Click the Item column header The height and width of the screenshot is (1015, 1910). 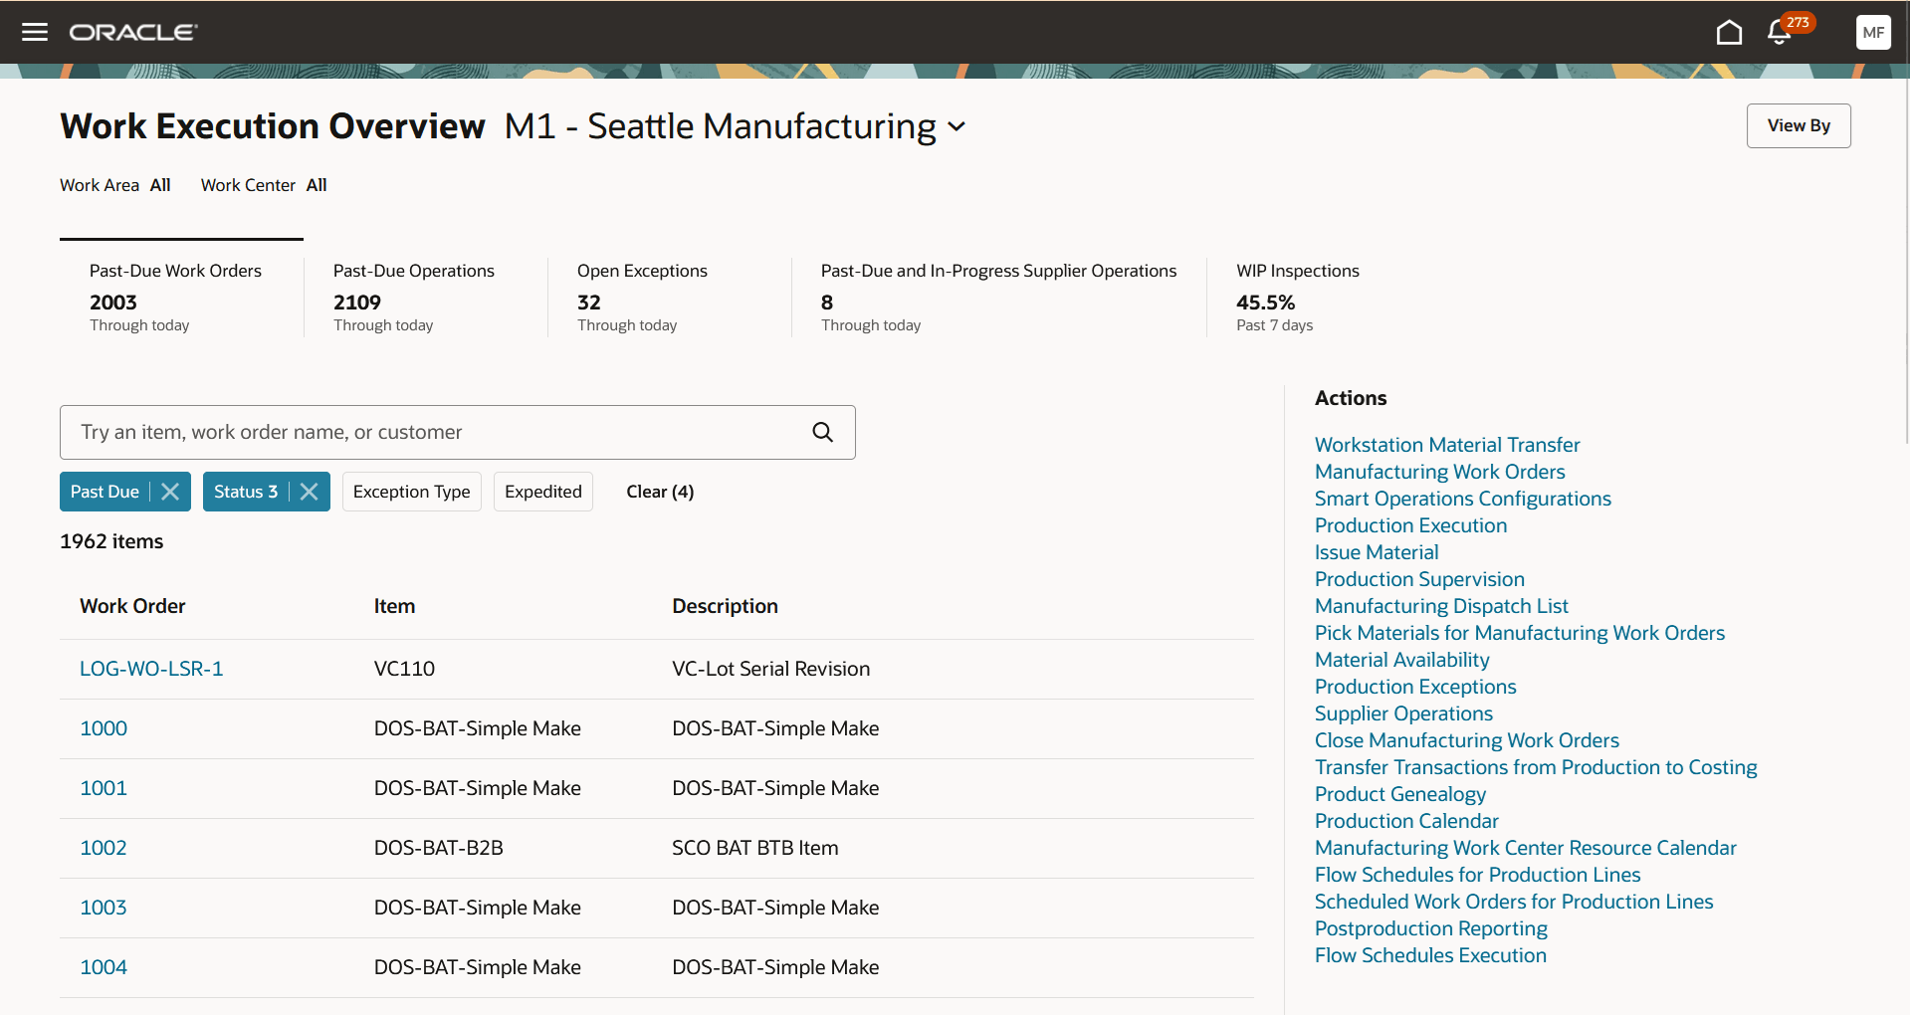(394, 606)
